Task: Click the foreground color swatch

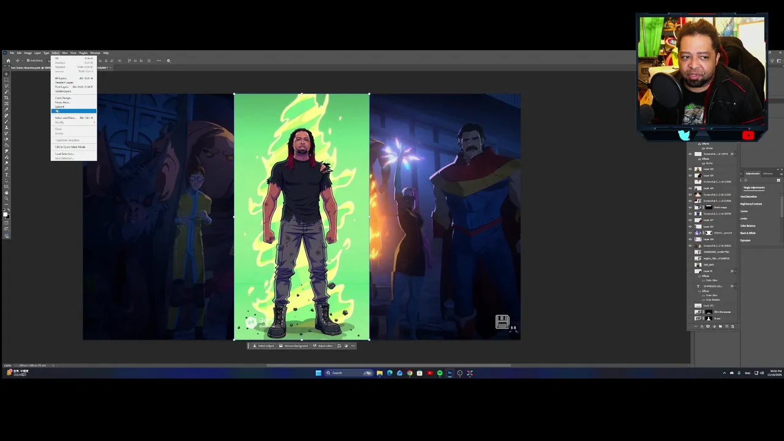Action: click(5, 214)
